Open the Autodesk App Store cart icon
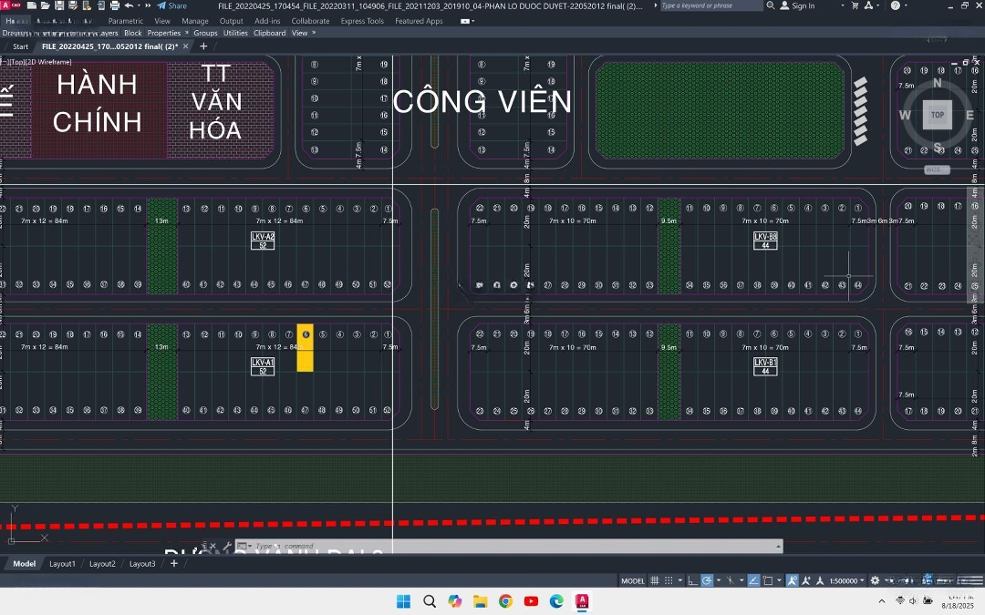Screen dimensions: 985x615 click(x=855, y=5)
